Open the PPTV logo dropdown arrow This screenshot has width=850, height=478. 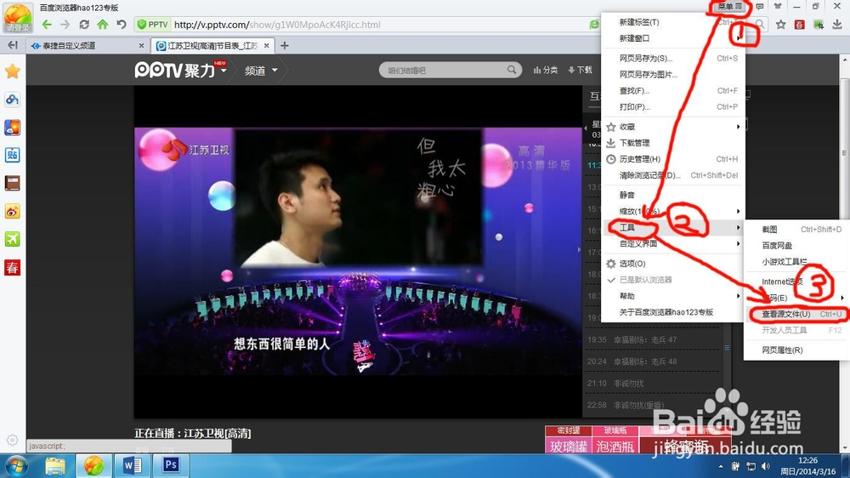click(224, 71)
